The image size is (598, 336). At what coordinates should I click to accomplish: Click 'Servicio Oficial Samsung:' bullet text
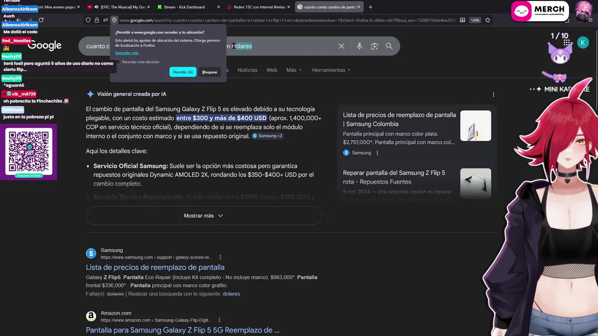tap(130, 166)
